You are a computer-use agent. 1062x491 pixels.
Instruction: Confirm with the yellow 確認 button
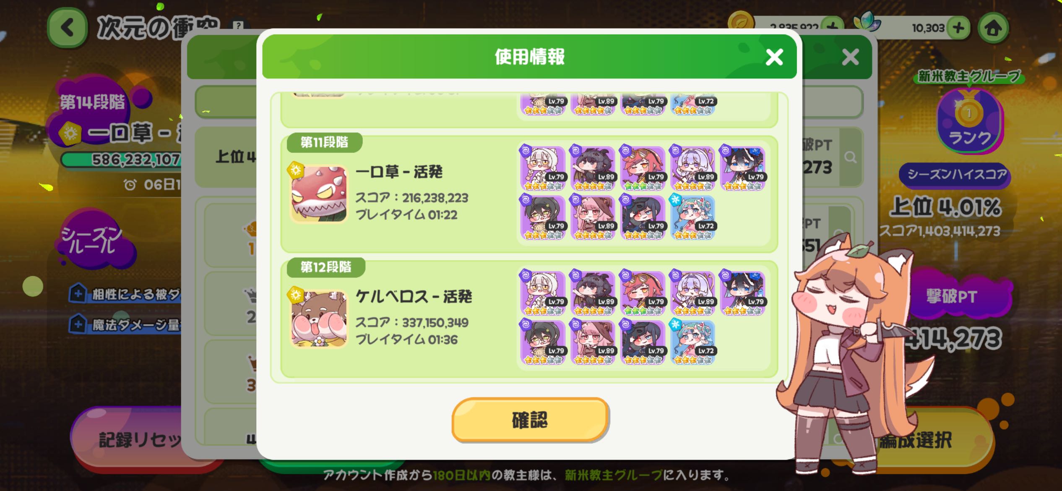(x=530, y=419)
